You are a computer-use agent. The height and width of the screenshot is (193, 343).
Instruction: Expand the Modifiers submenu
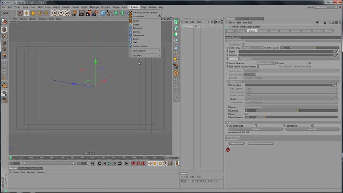[x=145, y=56]
